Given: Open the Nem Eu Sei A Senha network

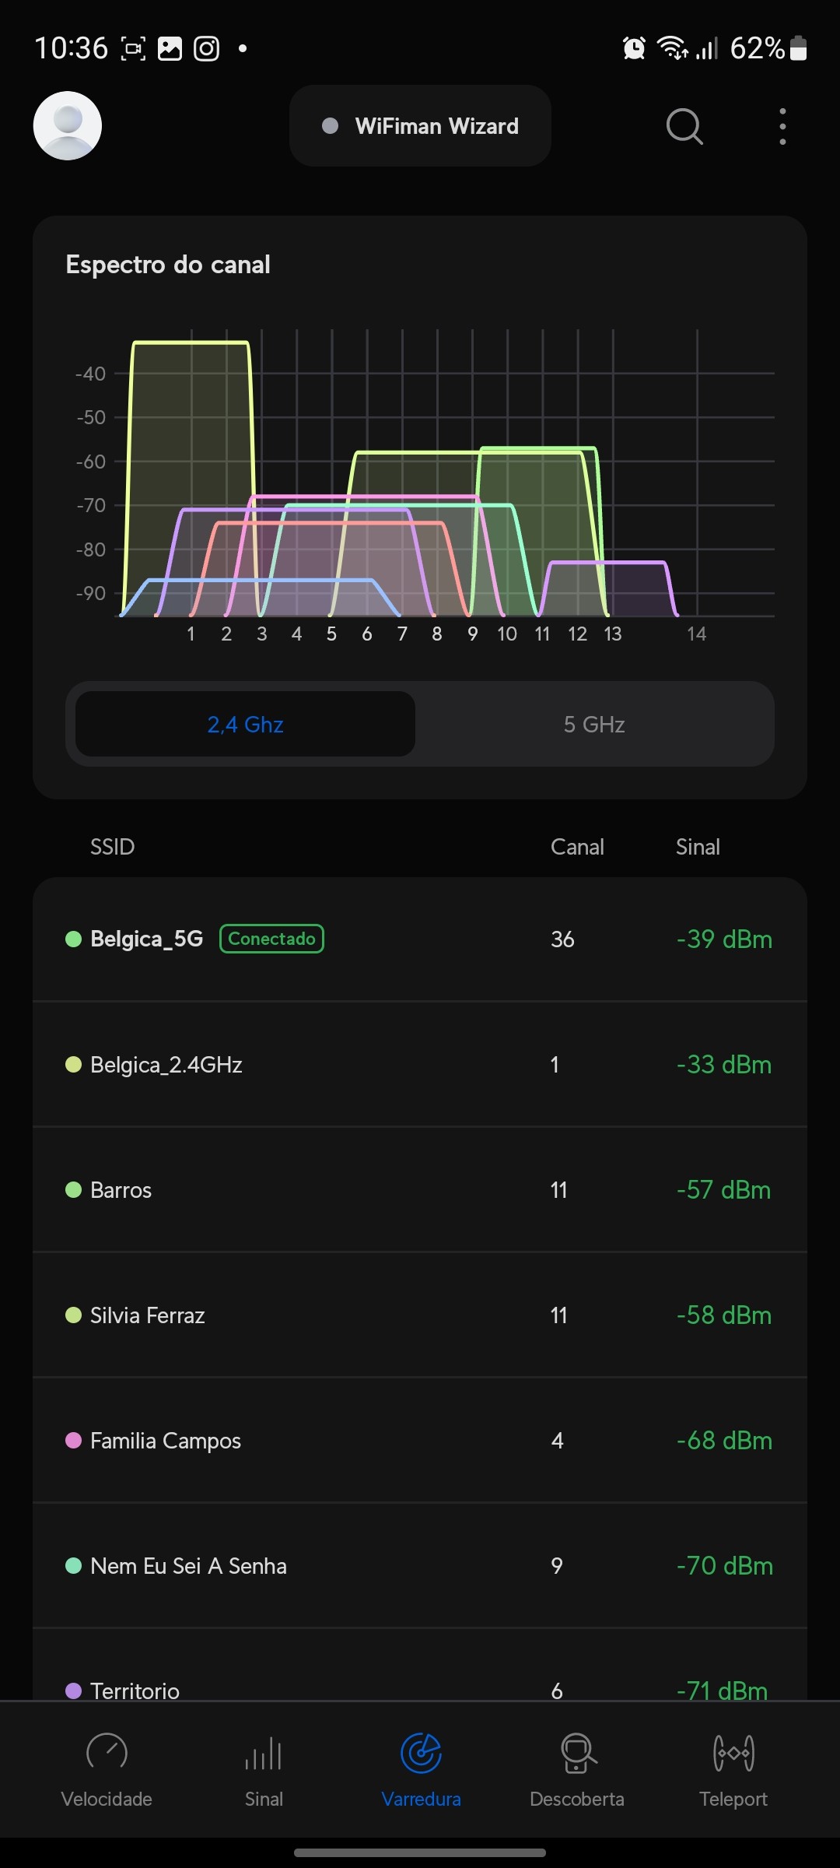Looking at the screenshot, I should pyautogui.click(x=420, y=1566).
